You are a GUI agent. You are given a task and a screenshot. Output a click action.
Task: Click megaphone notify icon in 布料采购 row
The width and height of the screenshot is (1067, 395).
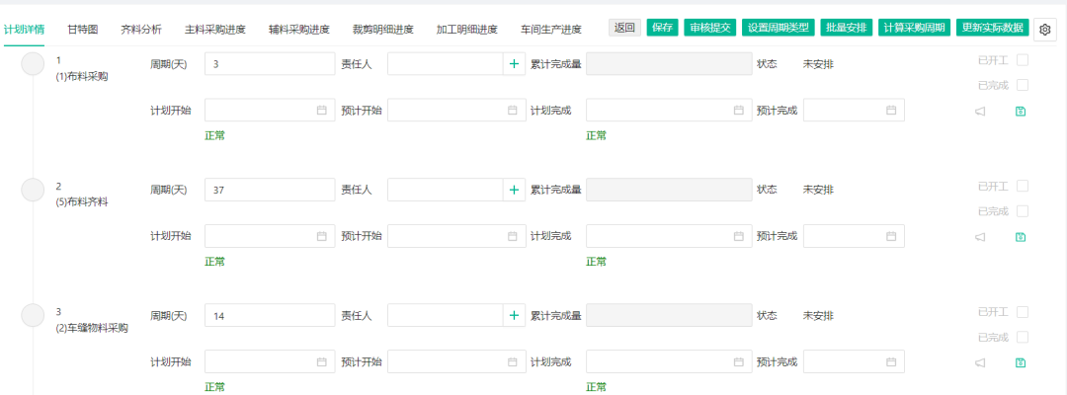(981, 112)
